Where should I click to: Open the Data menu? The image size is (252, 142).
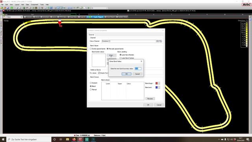[x=28, y=4]
